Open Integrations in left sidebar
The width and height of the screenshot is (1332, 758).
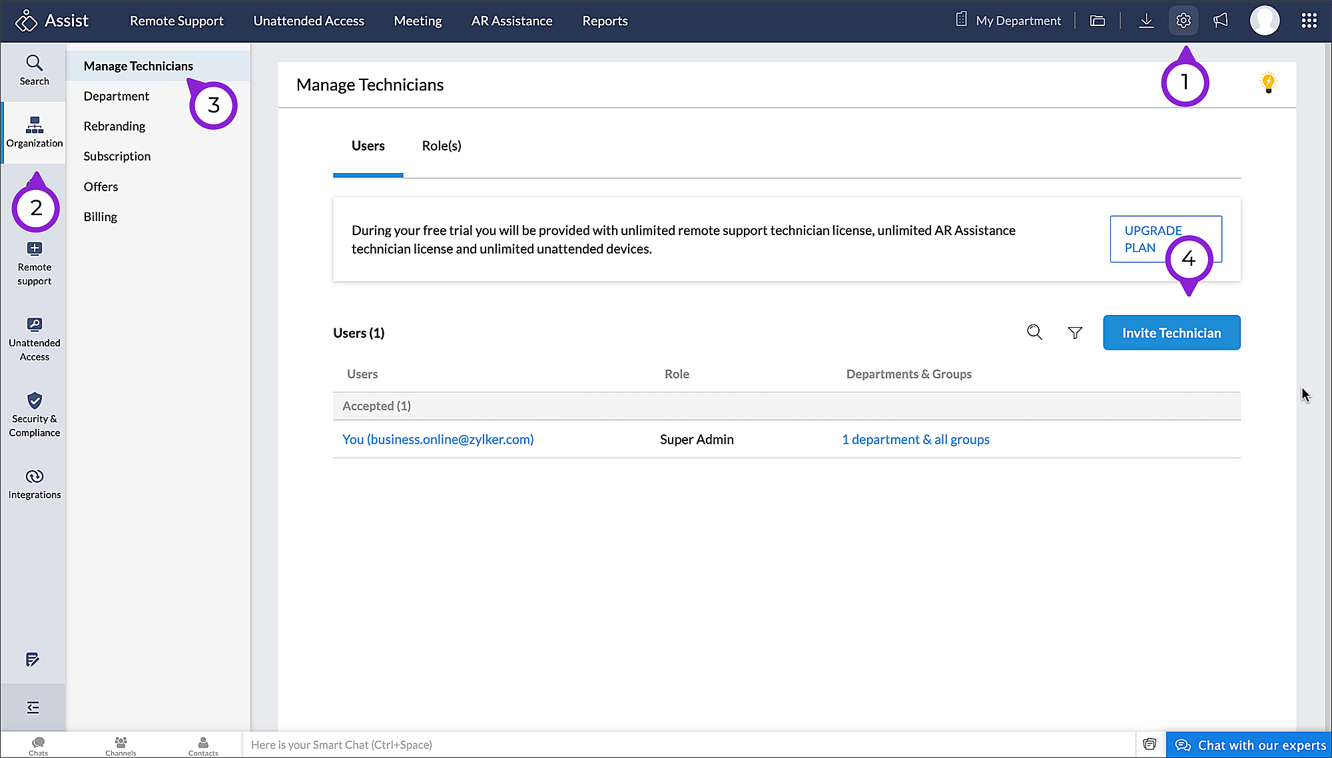click(x=35, y=484)
